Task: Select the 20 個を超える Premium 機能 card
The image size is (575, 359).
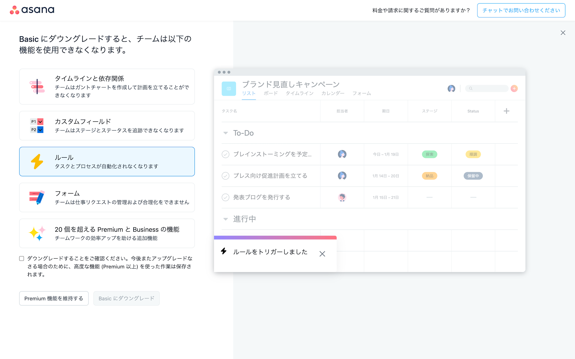Action: 107,233
